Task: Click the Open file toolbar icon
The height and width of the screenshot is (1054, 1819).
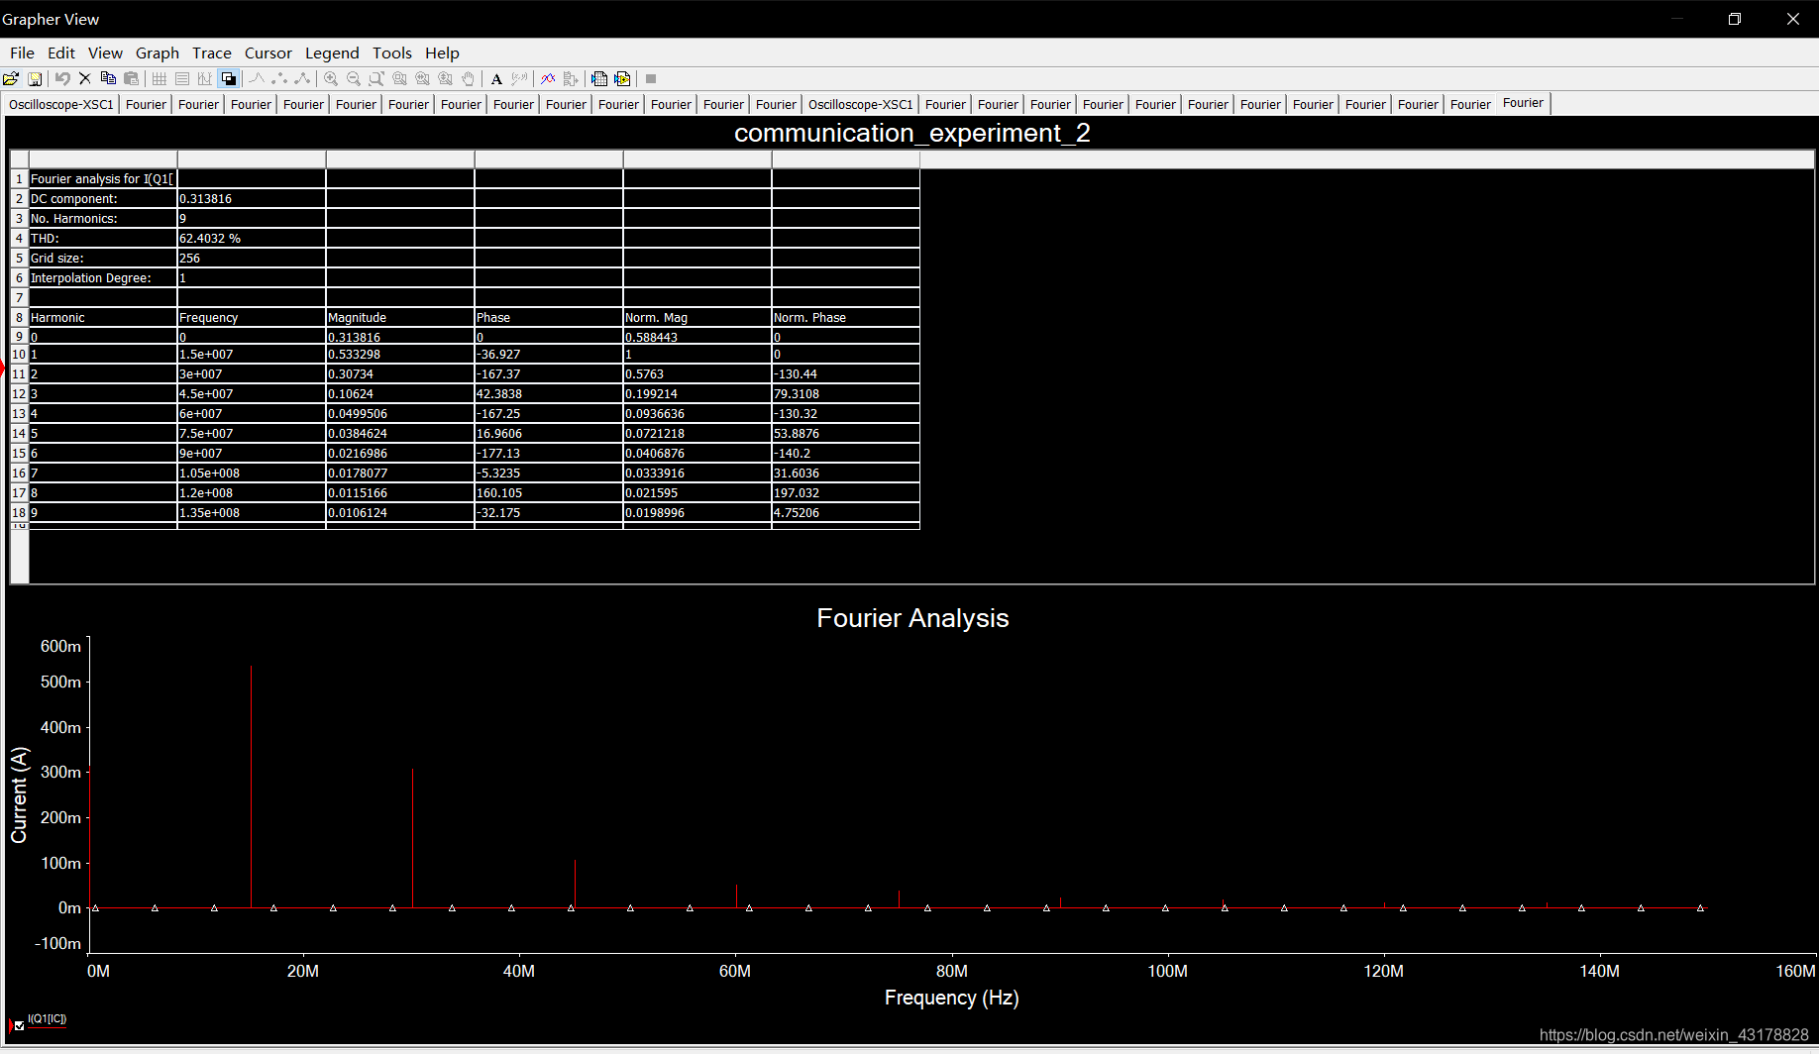Action: [x=11, y=79]
